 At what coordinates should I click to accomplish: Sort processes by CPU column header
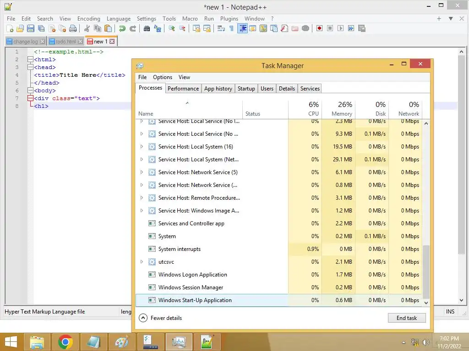(305, 109)
